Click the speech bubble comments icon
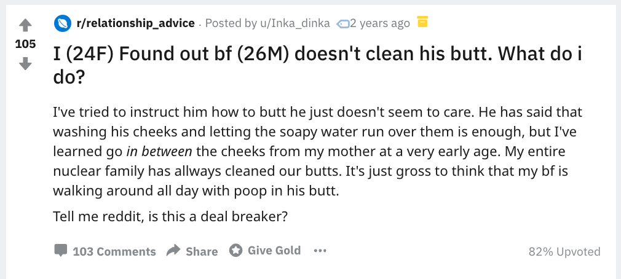This screenshot has height=279, width=621. [x=61, y=251]
